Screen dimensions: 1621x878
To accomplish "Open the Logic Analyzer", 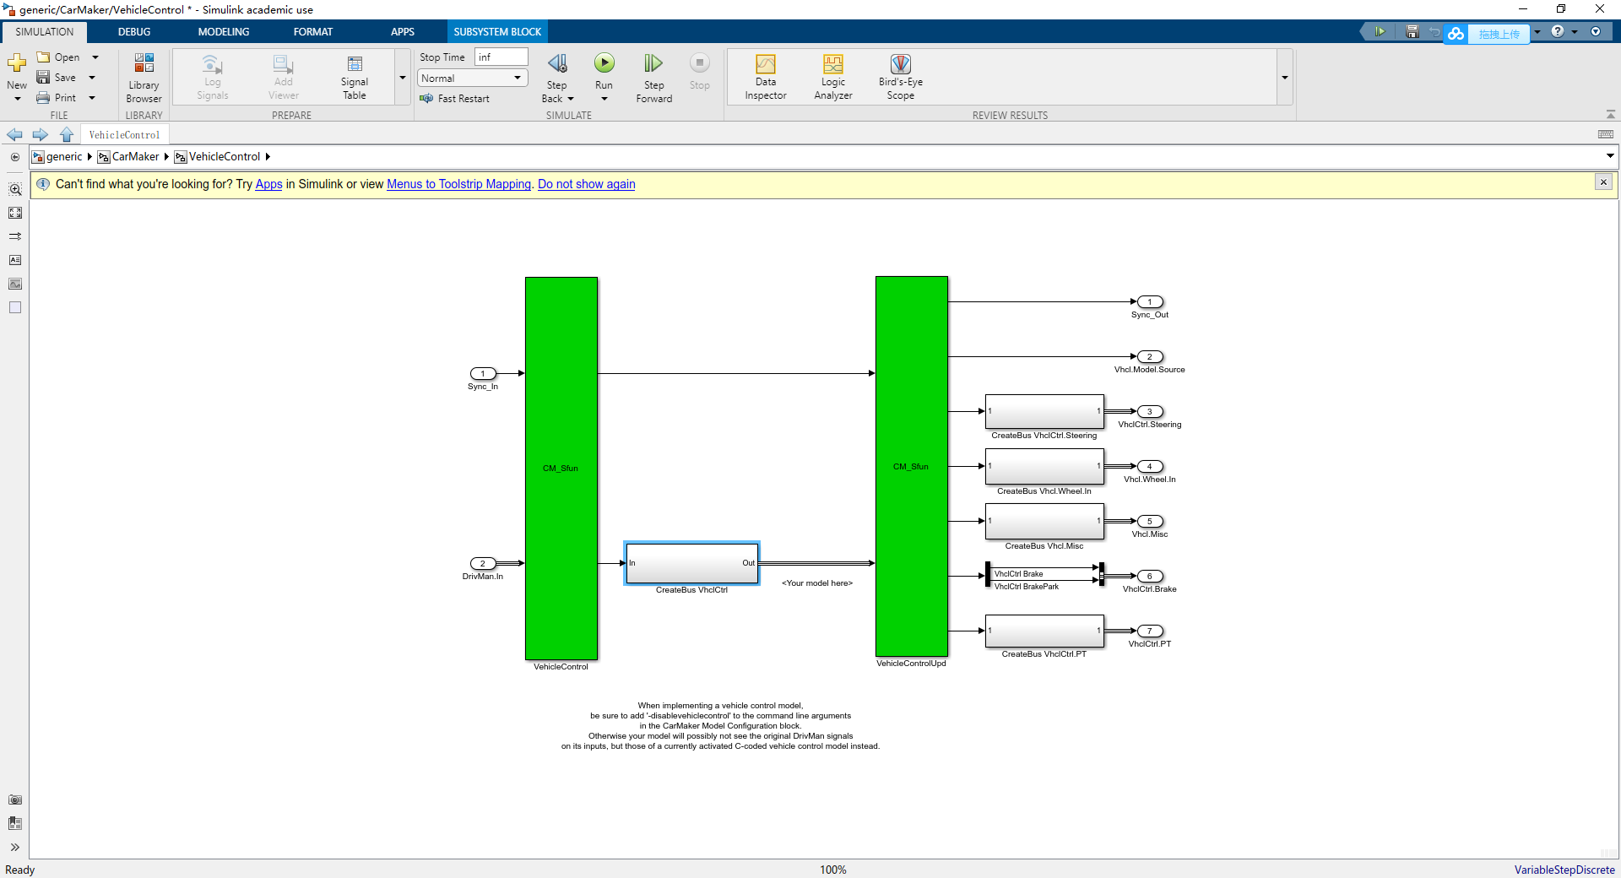I will tap(833, 78).
